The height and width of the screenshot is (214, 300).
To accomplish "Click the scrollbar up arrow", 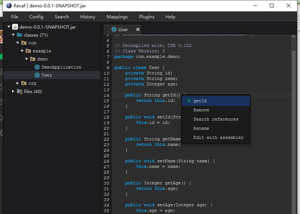I will (294, 36).
